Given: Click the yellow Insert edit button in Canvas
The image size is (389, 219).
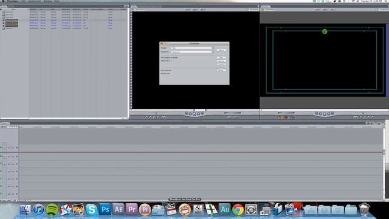Looking at the screenshot, I should pos(280,117).
